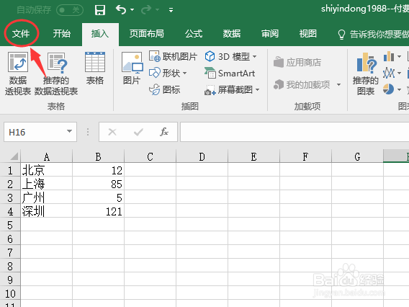Click inside the formula bar input
The image size is (409, 307).
[295, 132]
